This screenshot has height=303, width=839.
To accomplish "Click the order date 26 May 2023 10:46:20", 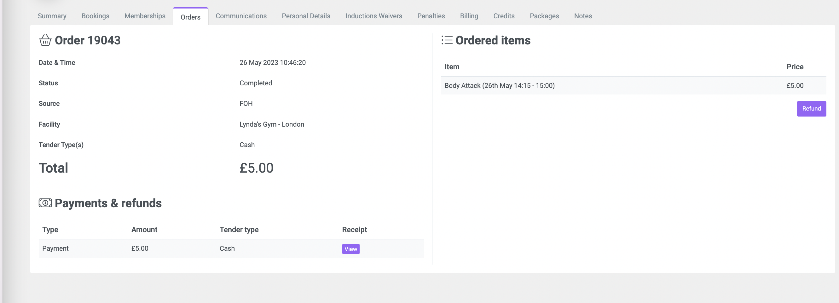I will coord(272,62).
